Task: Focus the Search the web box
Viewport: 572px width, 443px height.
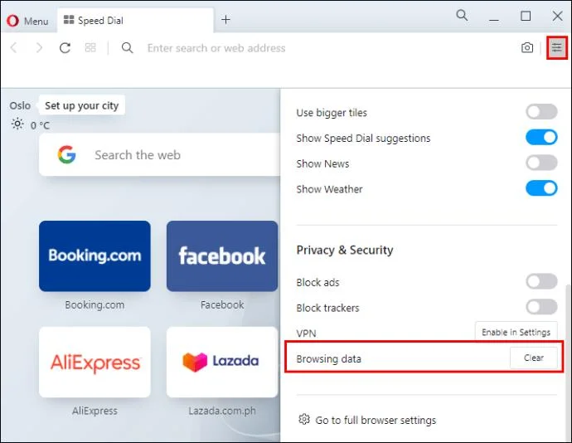Action: pyautogui.click(x=159, y=154)
